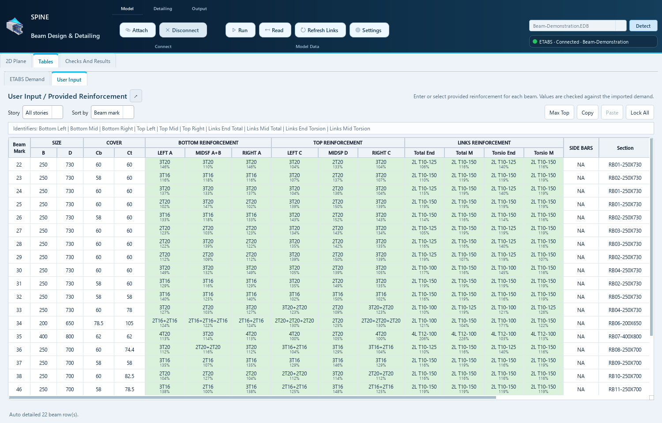Switch to ETABS Demand sub-tab
The height and width of the screenshot is (423, 662).
point(27,79)
